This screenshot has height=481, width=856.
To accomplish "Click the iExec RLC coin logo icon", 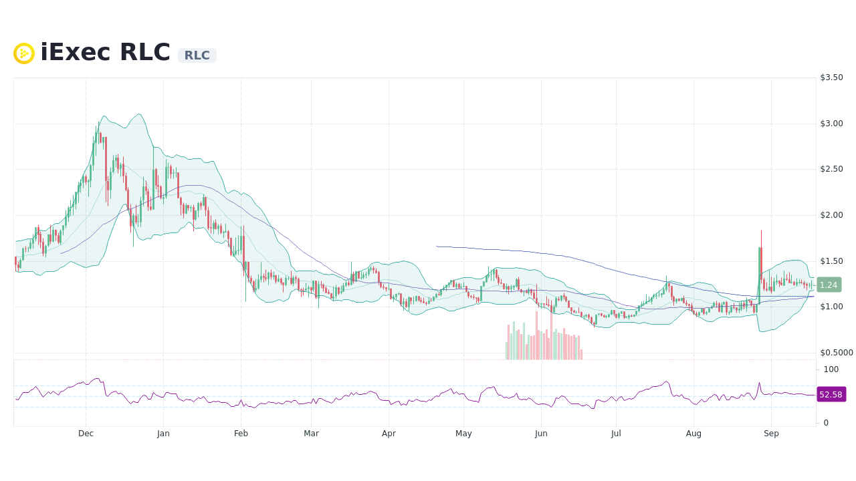I will point(24,53).
